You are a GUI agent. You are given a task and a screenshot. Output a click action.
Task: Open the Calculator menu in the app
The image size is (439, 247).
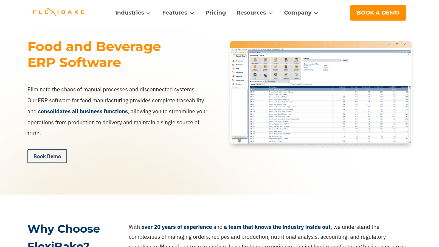tap(254, 49)
